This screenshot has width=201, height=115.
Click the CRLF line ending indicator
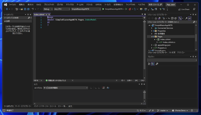(143, 80)
